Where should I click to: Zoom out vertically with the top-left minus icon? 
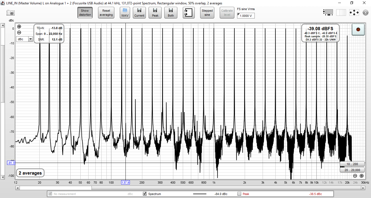coord(19,32)
